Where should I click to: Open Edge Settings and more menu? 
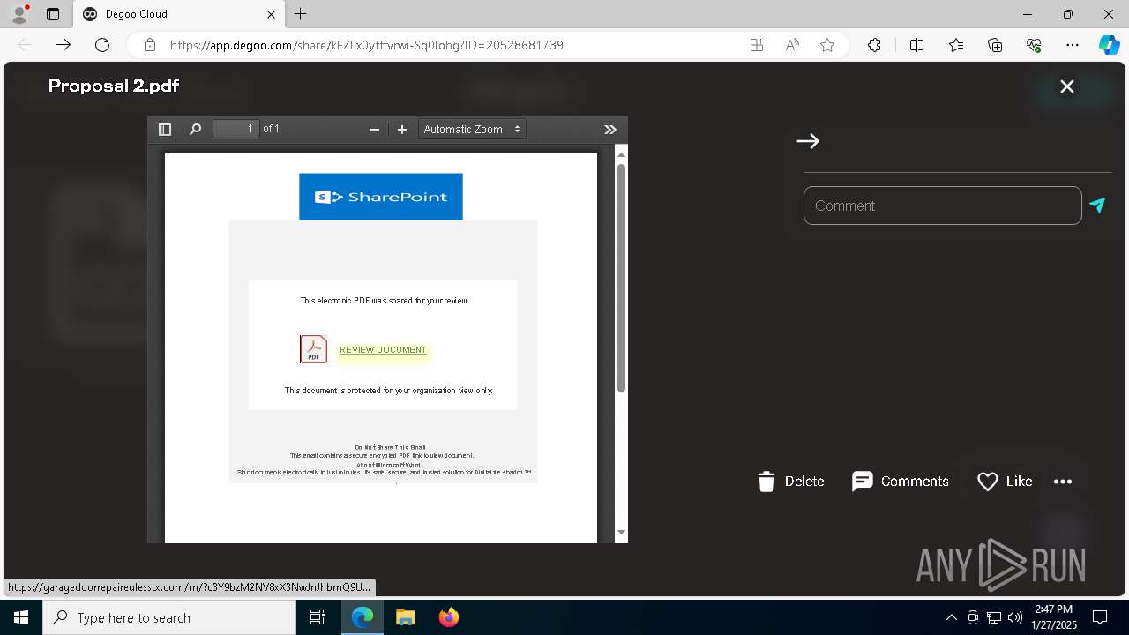pos(1073,45)
